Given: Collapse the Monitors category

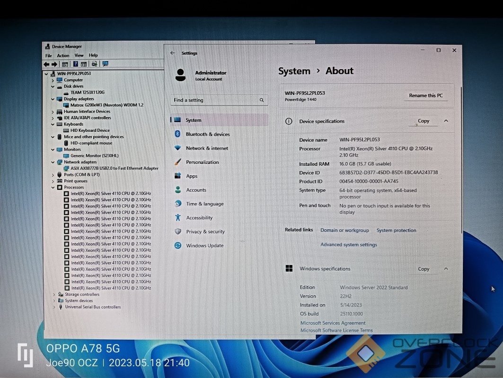Looking at the screenshot, I should (53, 150).
